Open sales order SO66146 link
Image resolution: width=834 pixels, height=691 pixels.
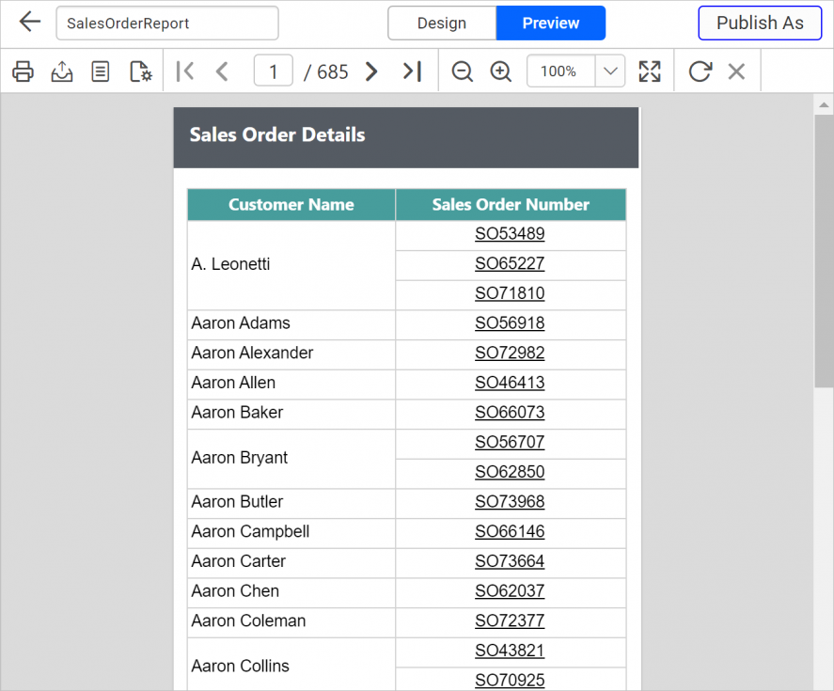[x=510, y=531]
